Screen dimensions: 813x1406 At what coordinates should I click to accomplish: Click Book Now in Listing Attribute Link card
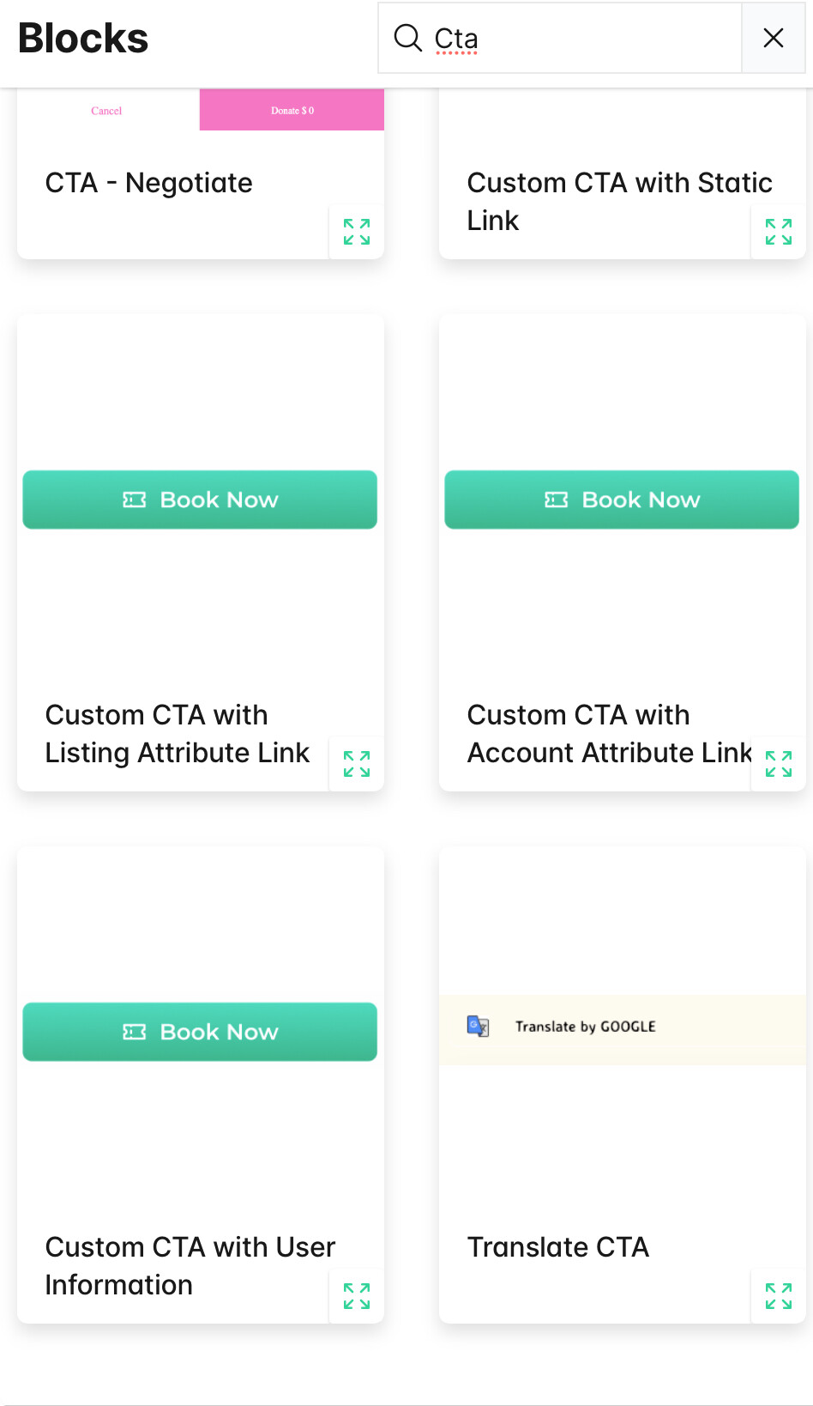pos(200,500)
